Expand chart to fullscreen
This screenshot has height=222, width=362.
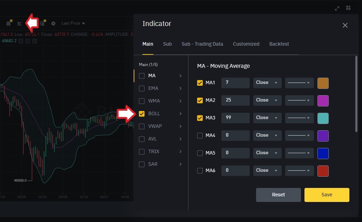(337, 8)
